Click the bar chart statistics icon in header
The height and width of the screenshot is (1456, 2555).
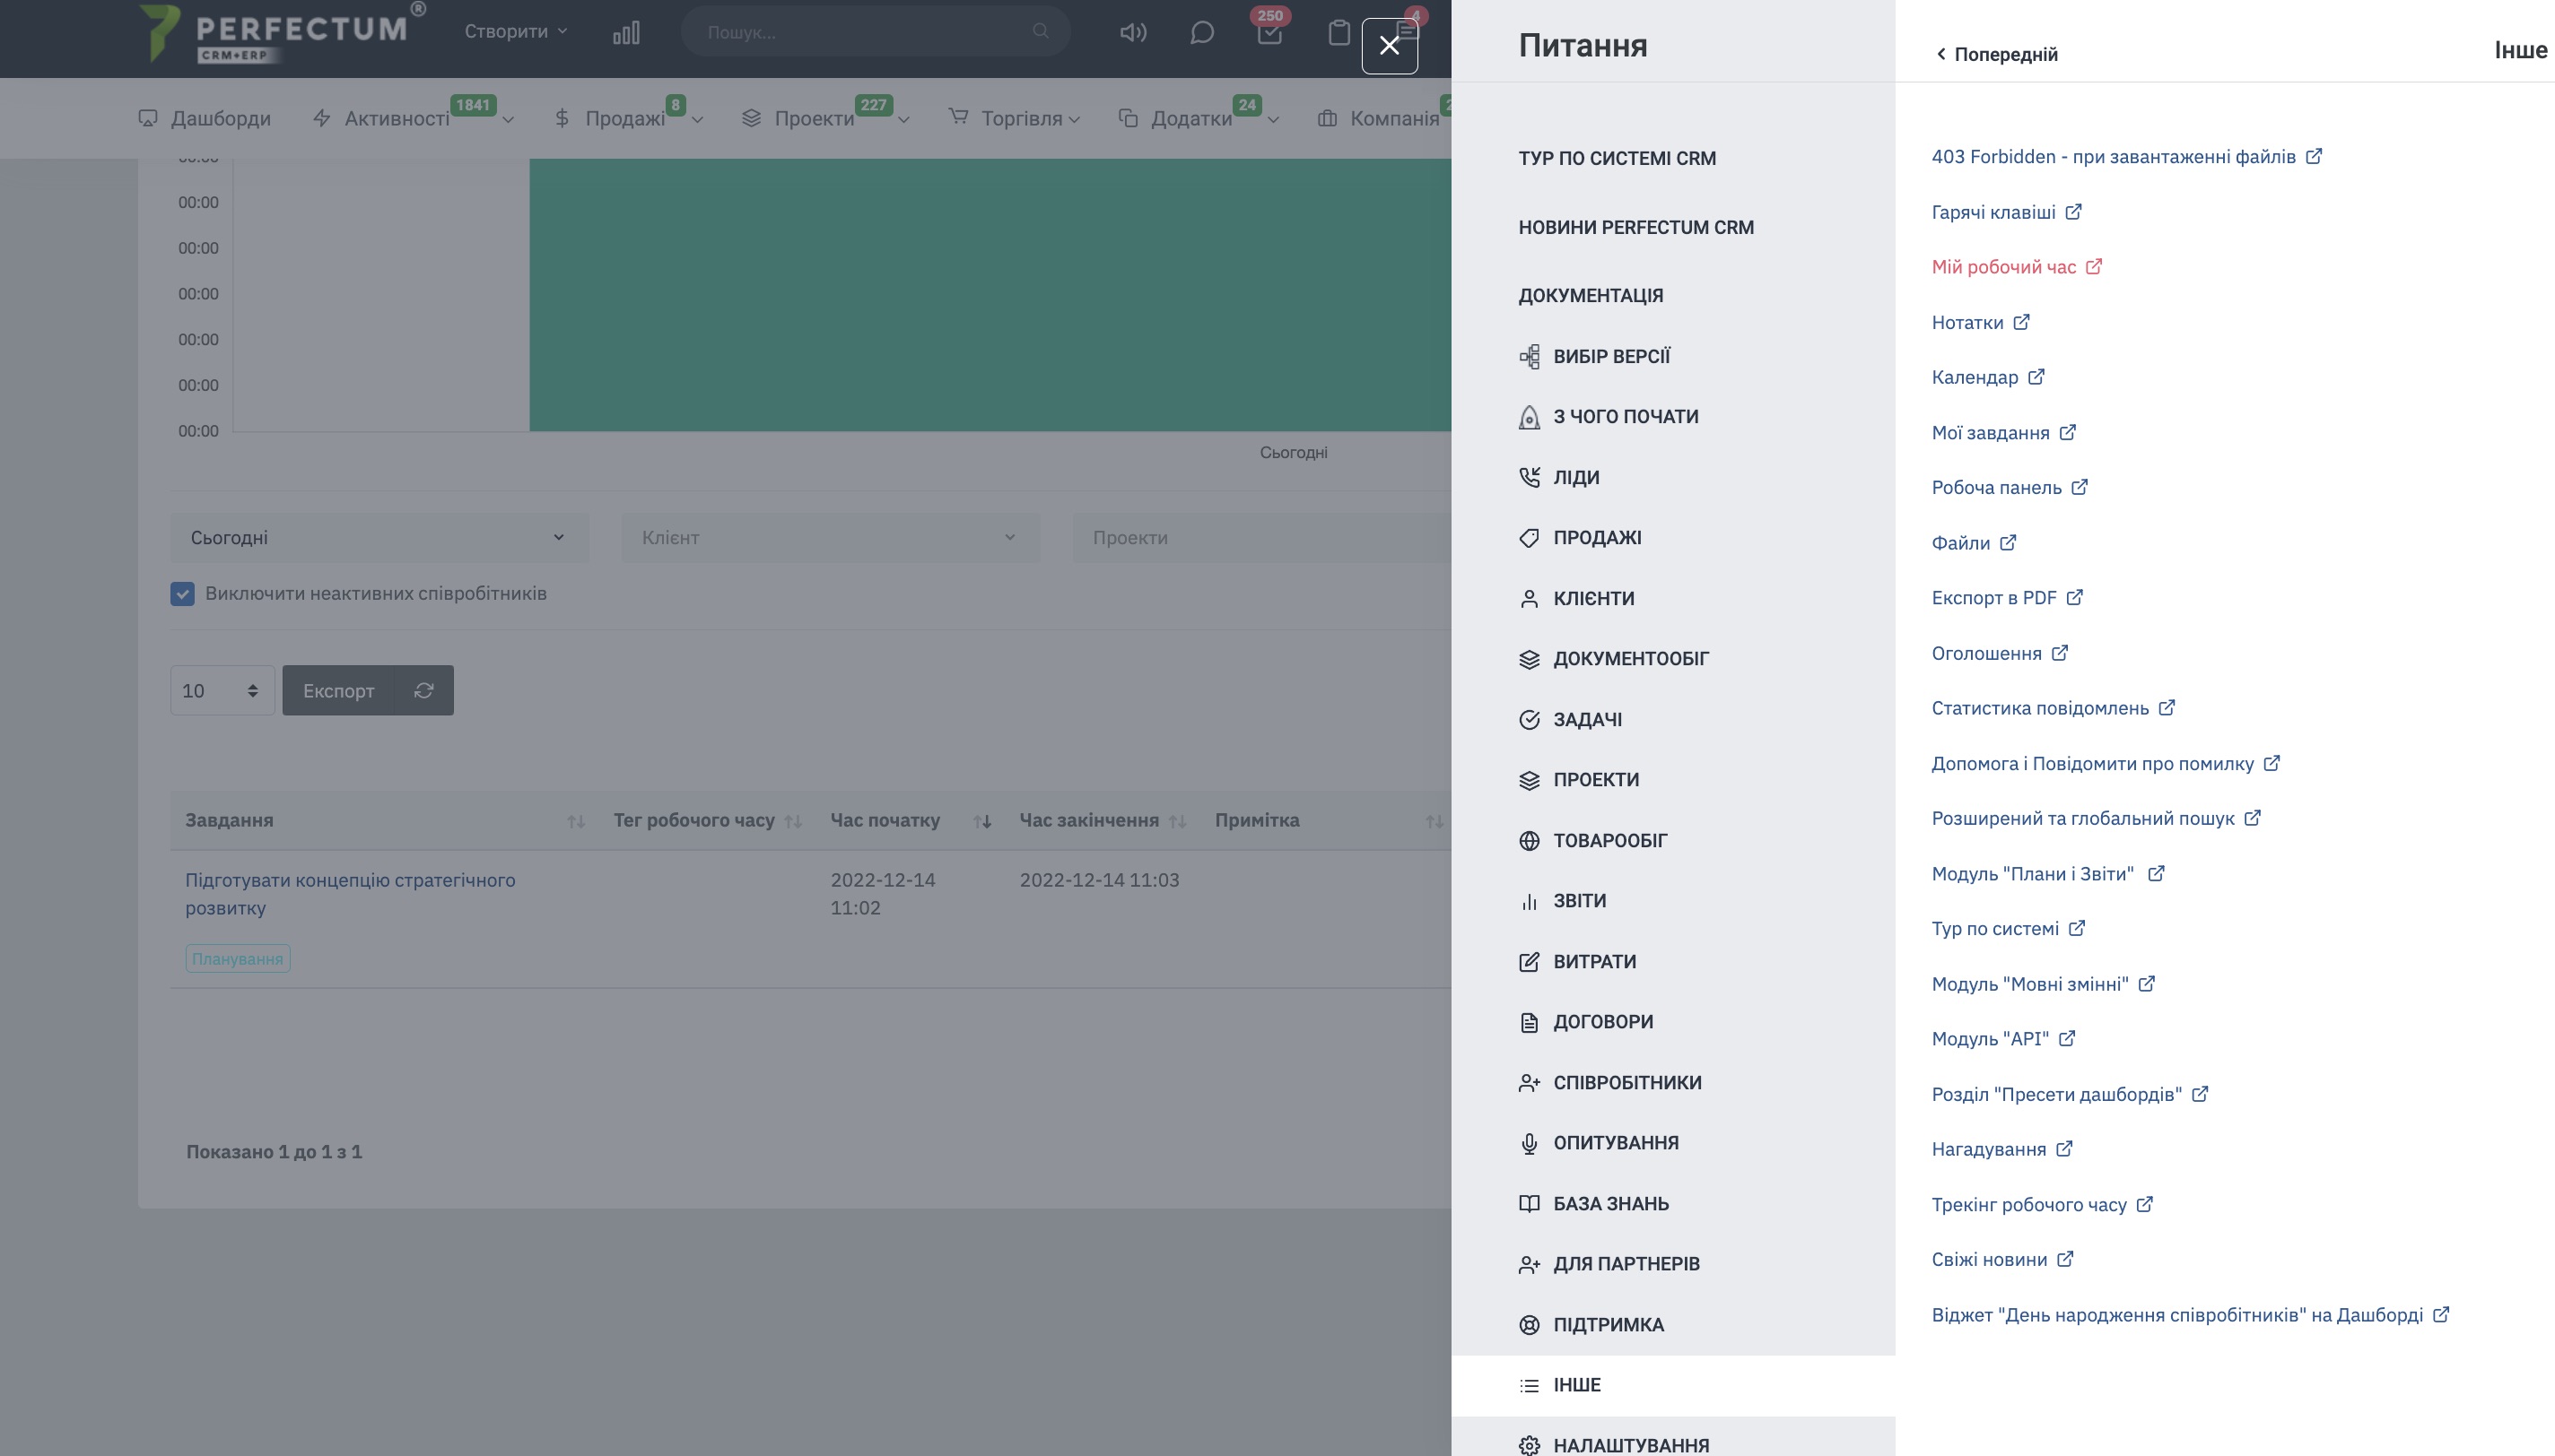(626, 33)
